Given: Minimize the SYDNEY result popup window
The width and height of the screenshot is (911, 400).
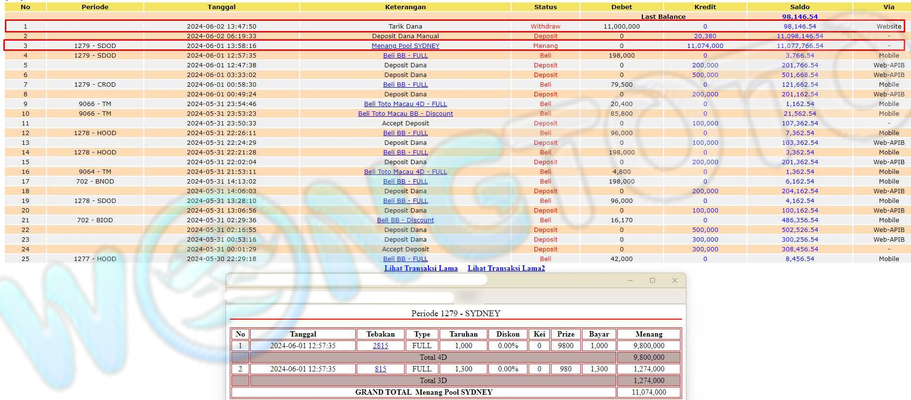Looking at the screenshot, I should point(630,280).
